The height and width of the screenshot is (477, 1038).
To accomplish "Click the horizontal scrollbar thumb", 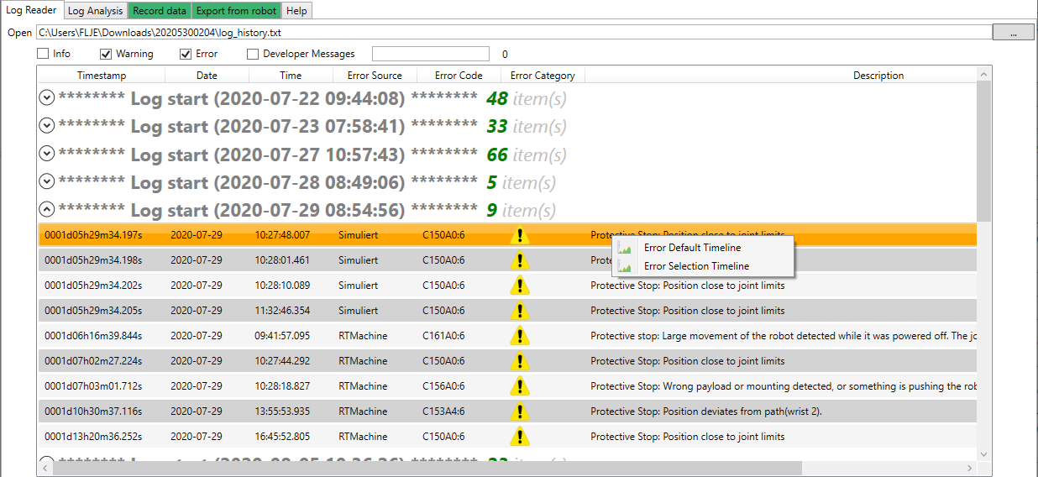I will (x=428, y=468).
